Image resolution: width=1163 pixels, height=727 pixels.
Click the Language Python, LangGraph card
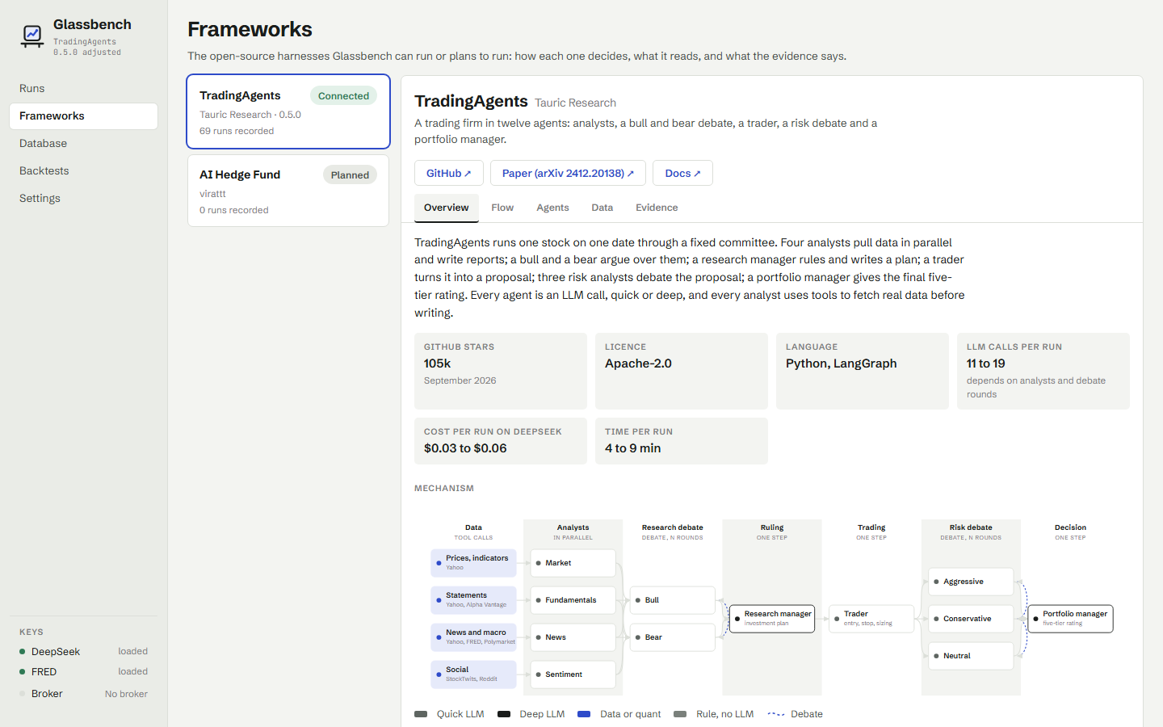pos(863,371)
